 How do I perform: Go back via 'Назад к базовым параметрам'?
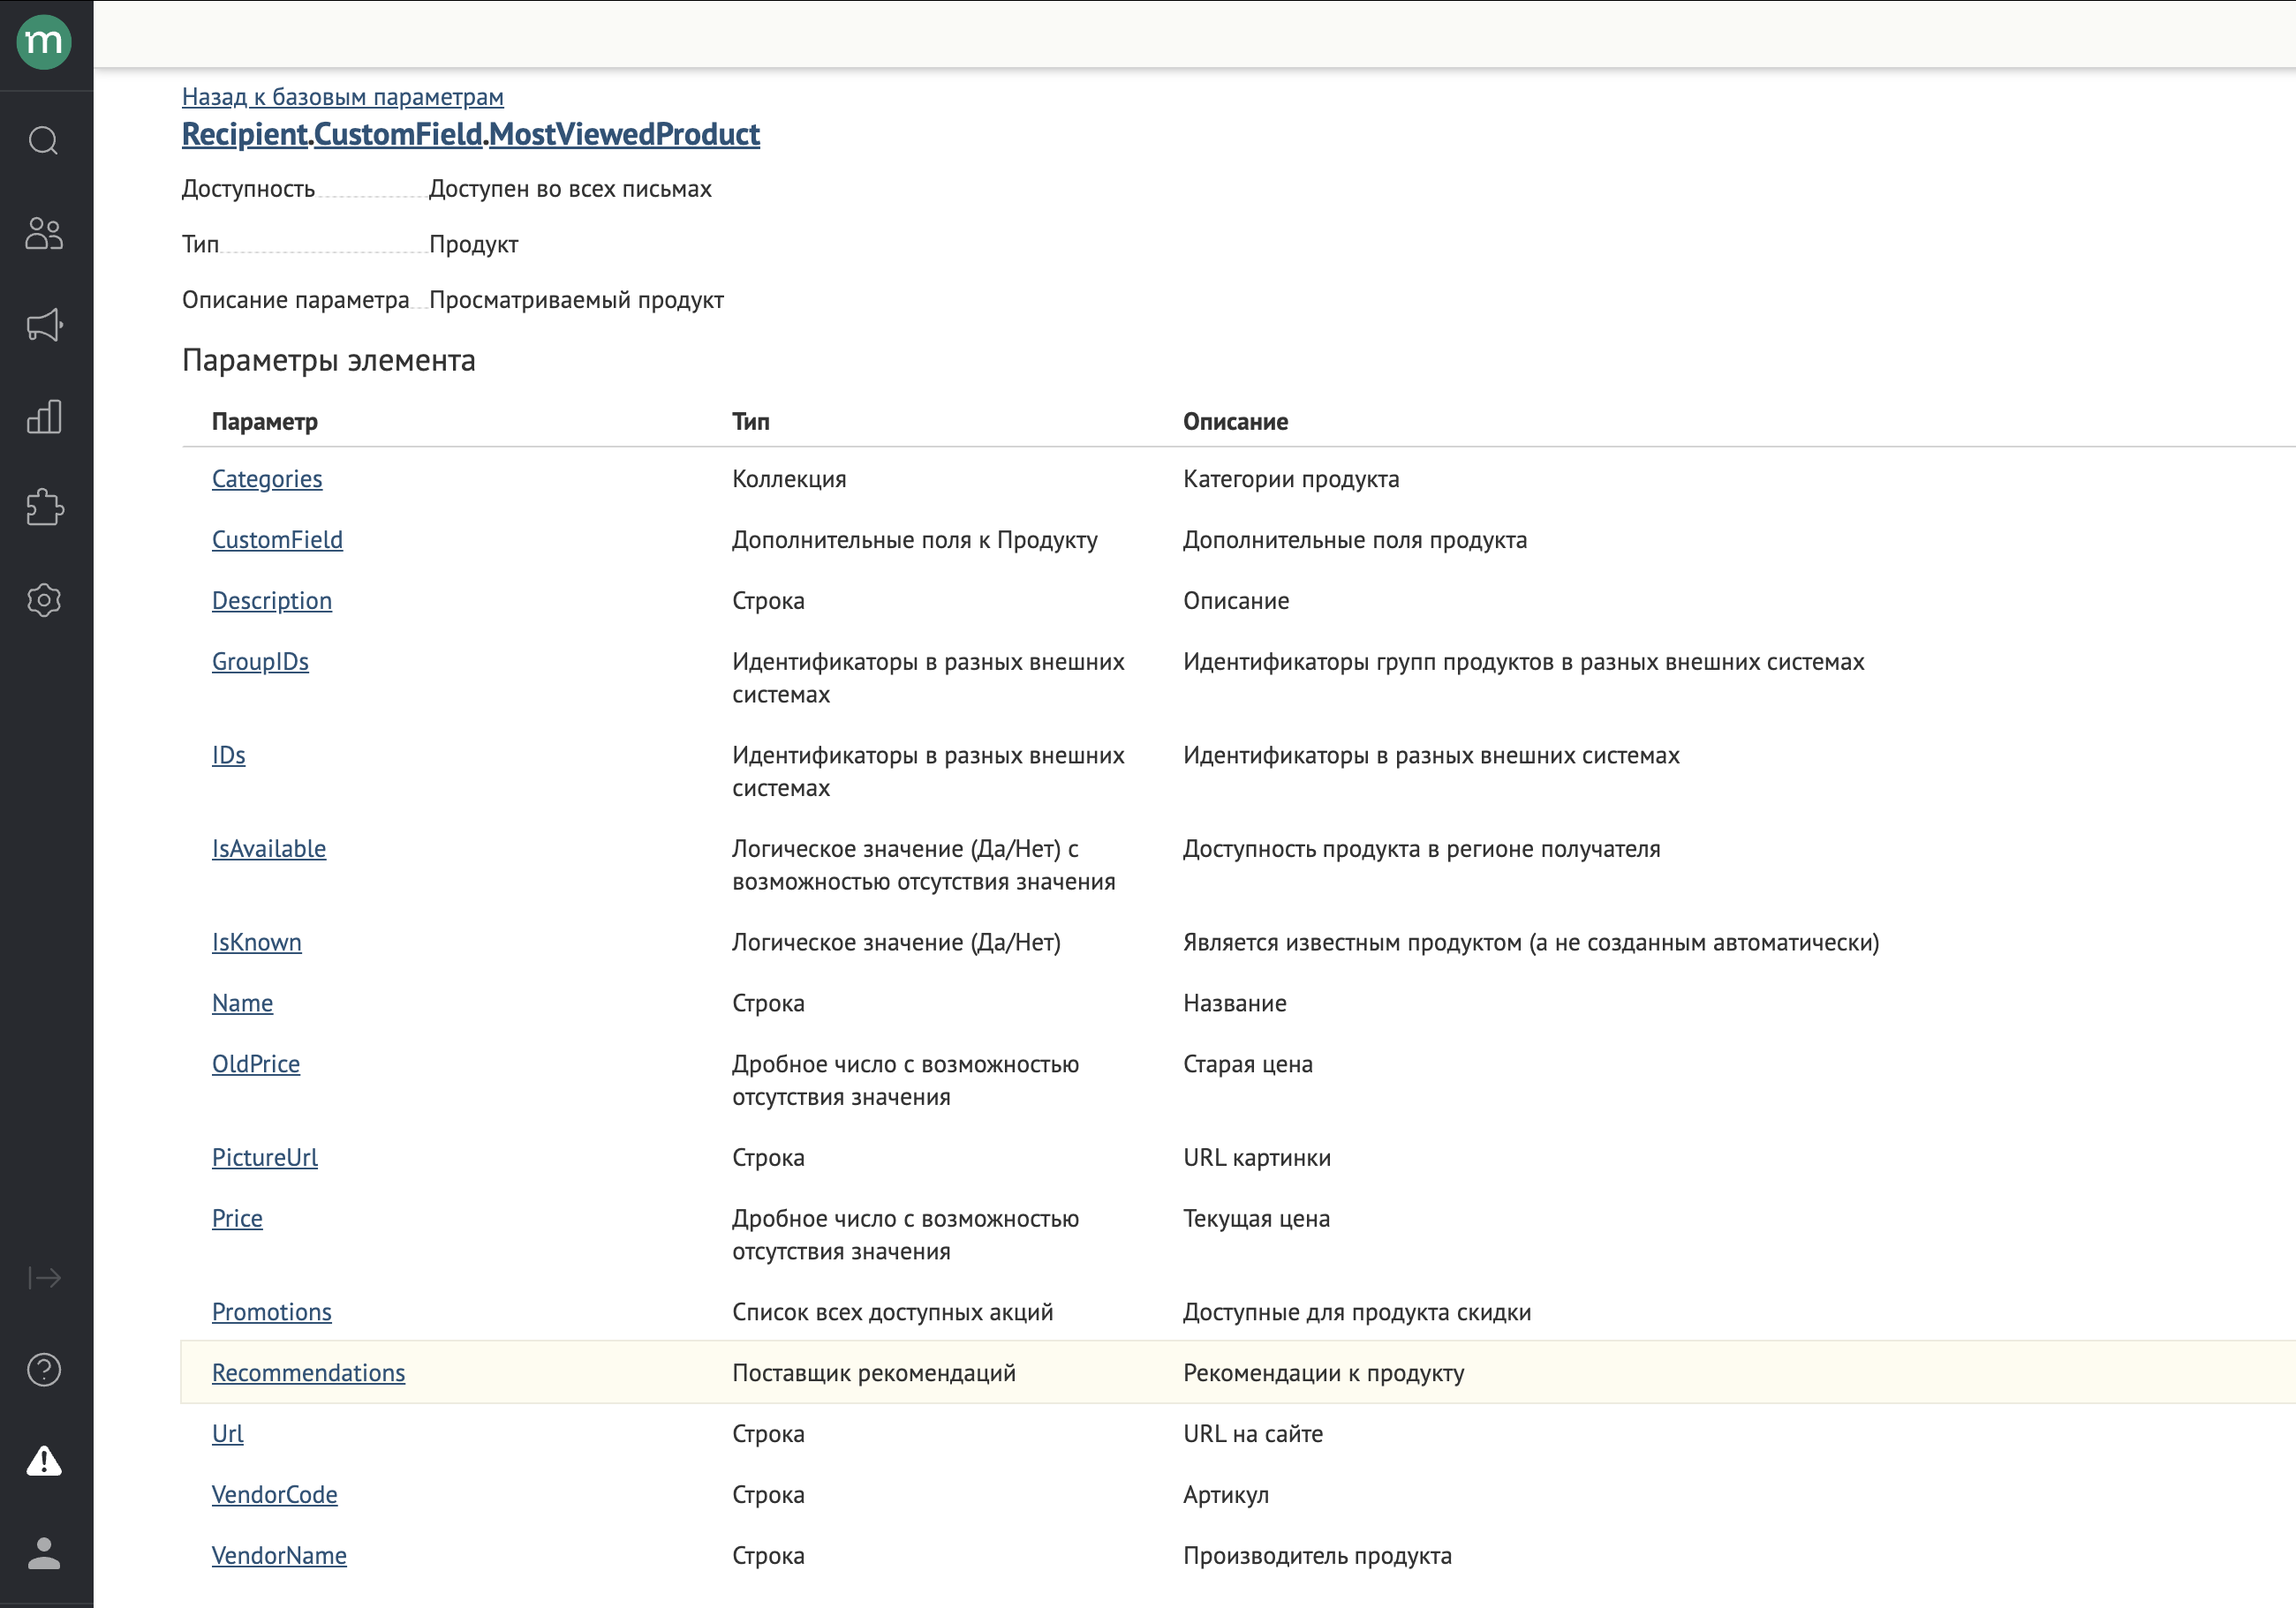coord(343,97)
